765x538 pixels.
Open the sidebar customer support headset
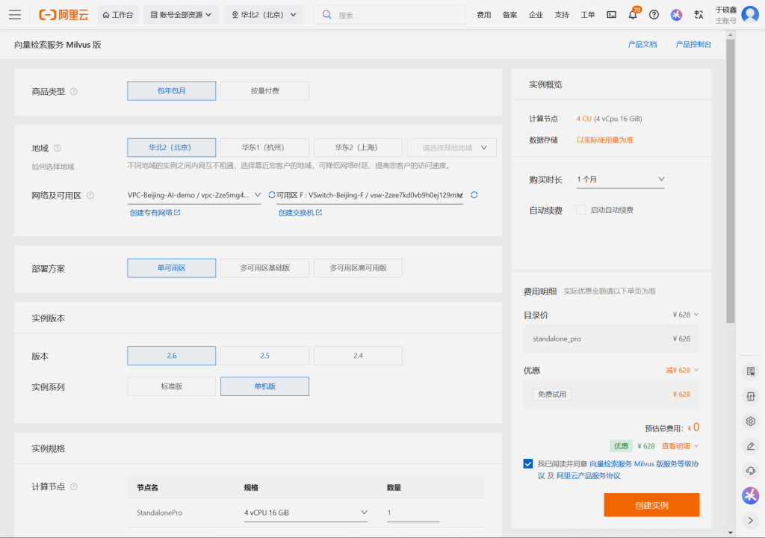750,471
